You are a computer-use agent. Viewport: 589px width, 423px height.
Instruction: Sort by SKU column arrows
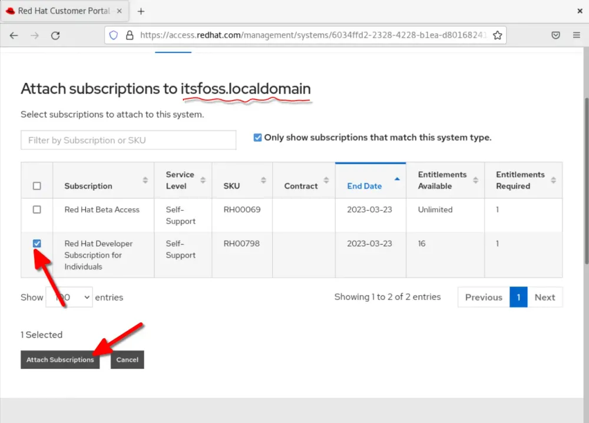point(263,180)
